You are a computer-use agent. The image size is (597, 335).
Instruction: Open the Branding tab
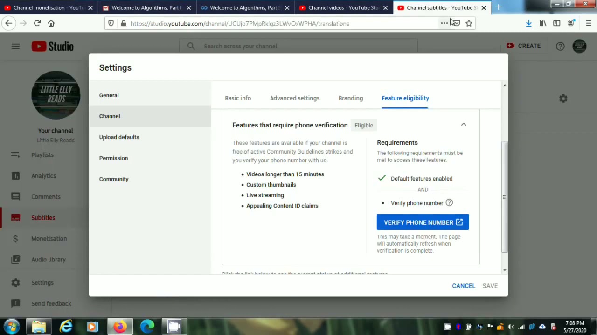[351, 98]
